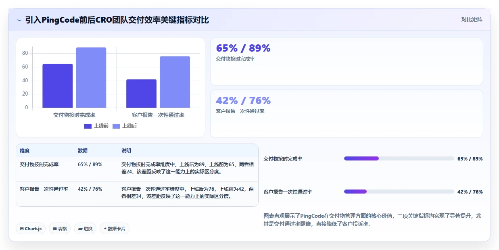Select the 数据卡片 tag chip
Image resolution: width=499 pixels, height=250 pixels.
[115, 229]
